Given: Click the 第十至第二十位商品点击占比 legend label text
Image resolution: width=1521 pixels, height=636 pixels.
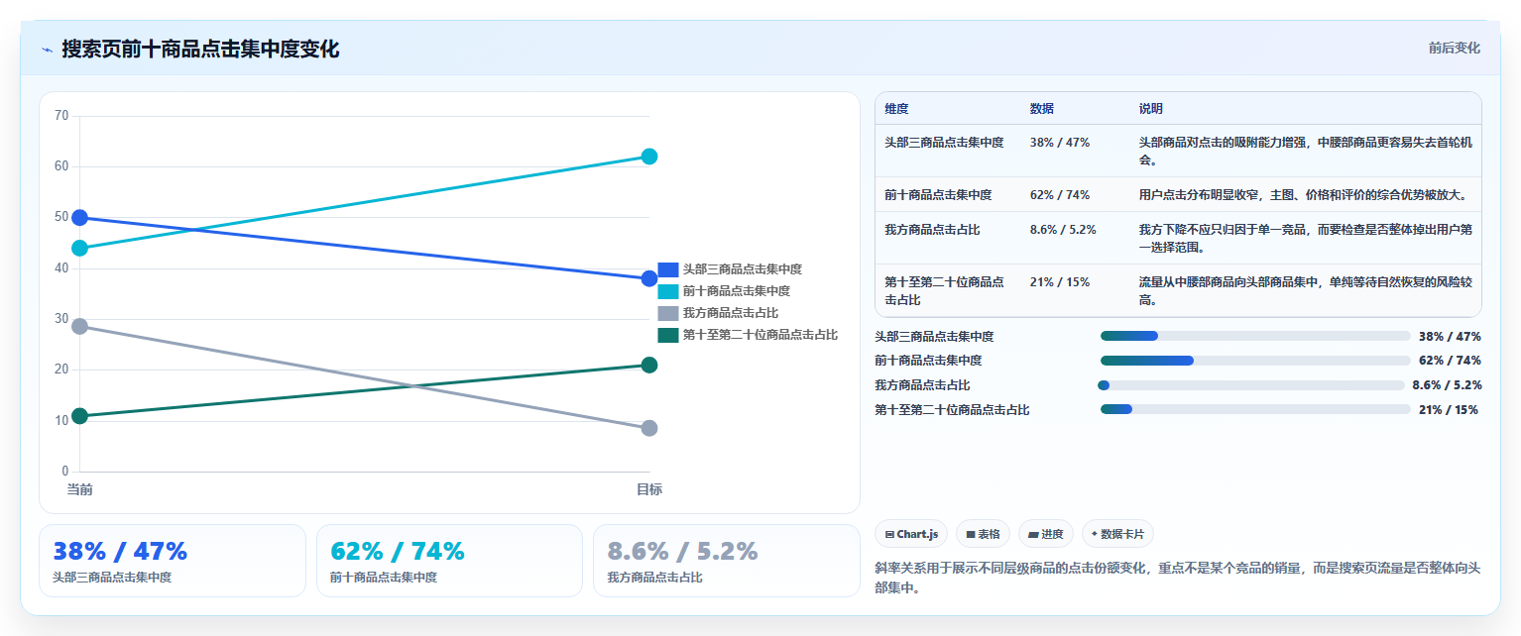Looking at the screenshot, I should (760, 335).
